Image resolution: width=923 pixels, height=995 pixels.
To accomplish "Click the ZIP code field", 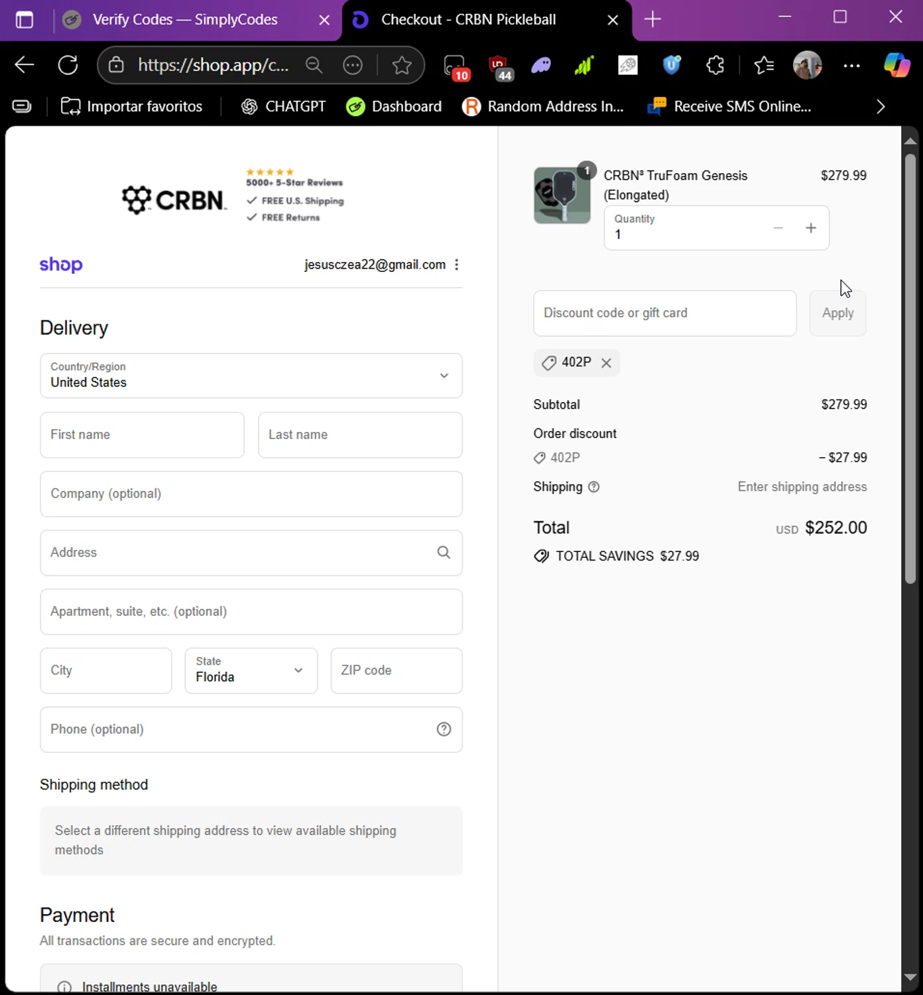I will 397,671.
